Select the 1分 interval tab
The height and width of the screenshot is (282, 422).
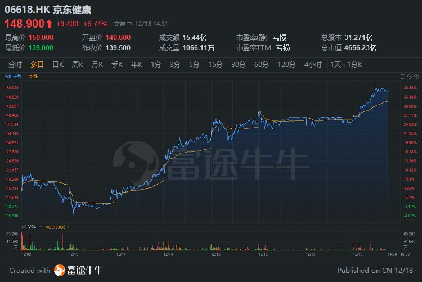coord(156,65)
